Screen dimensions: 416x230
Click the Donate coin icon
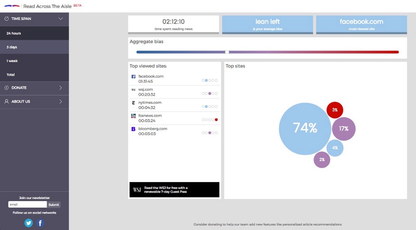coord(6,88)
